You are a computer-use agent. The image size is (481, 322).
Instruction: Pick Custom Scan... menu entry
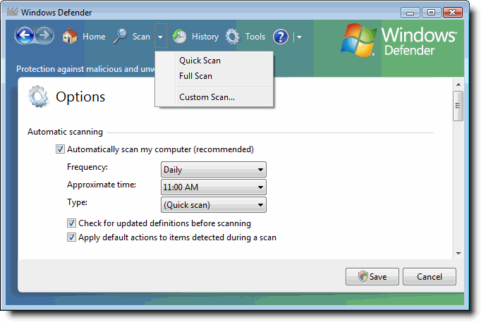(x=207, y=97)
